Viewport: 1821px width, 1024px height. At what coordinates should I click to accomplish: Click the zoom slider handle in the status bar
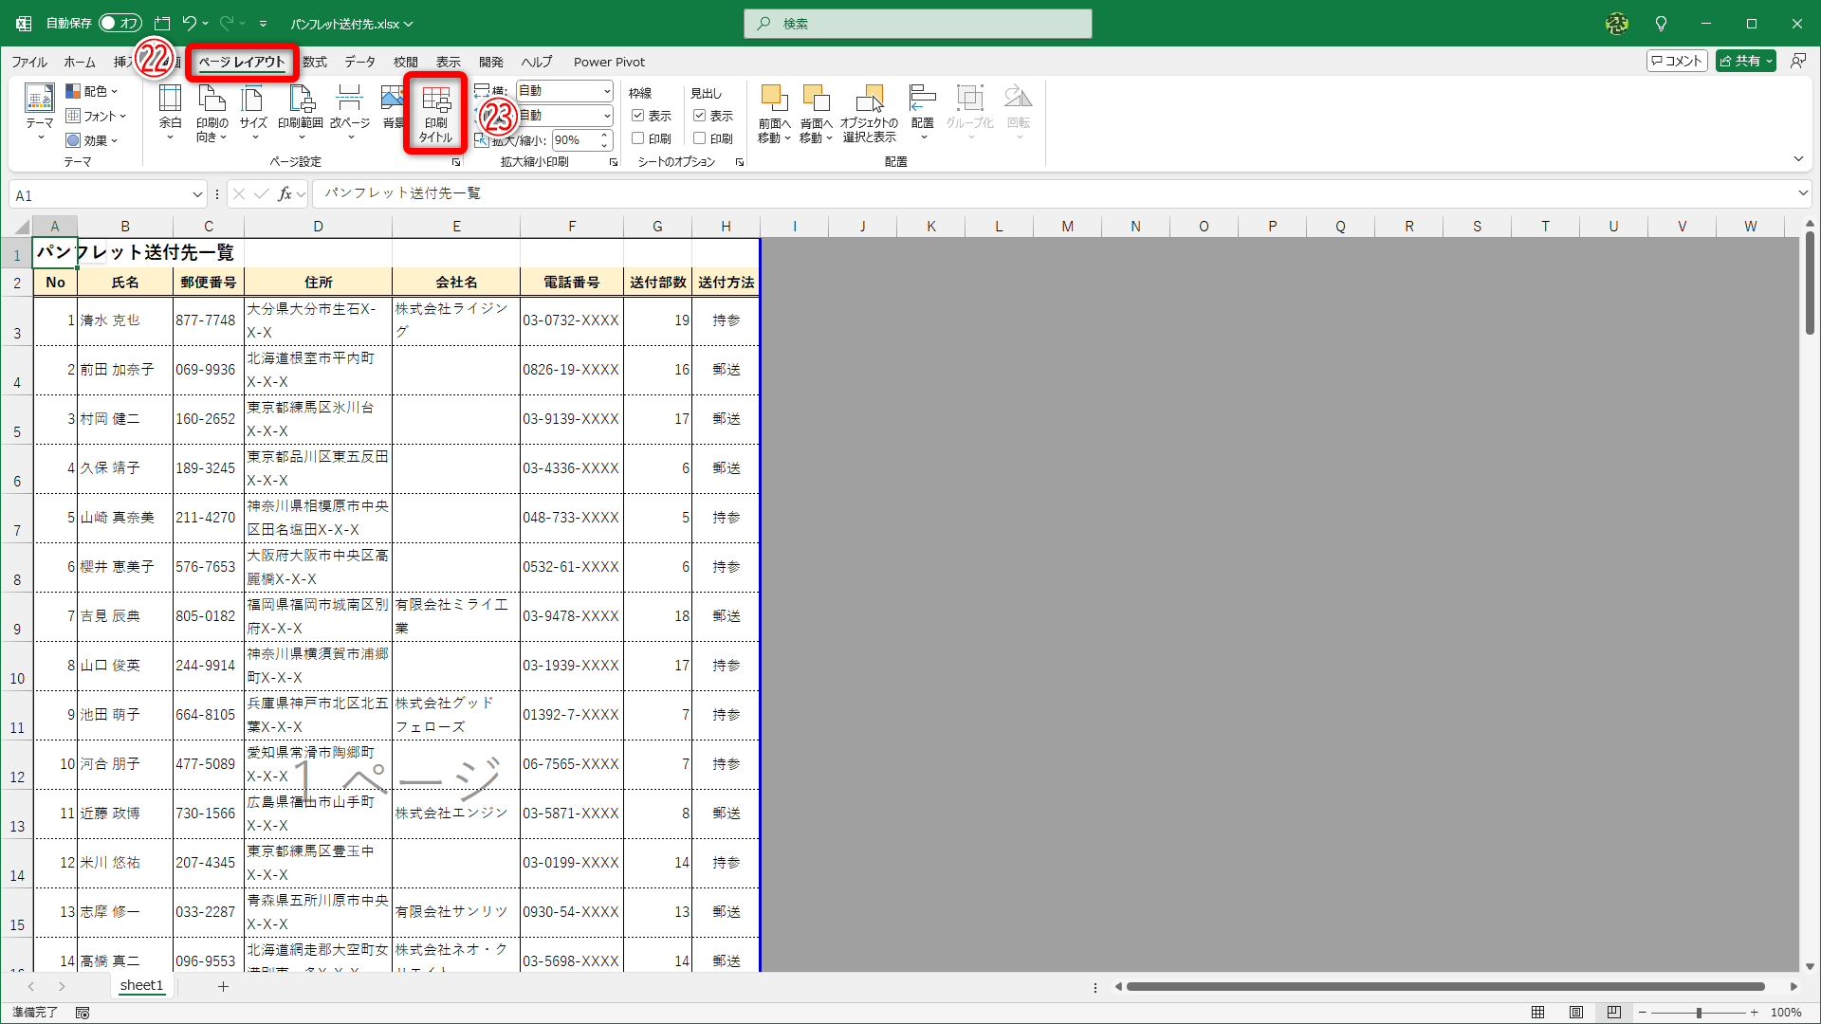(1699, 1013)
